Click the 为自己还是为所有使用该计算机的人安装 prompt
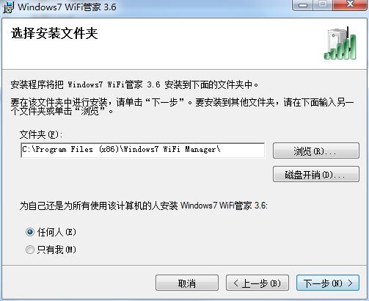The width and height of the screenshot is (369, 301). [x=144, y=206]
